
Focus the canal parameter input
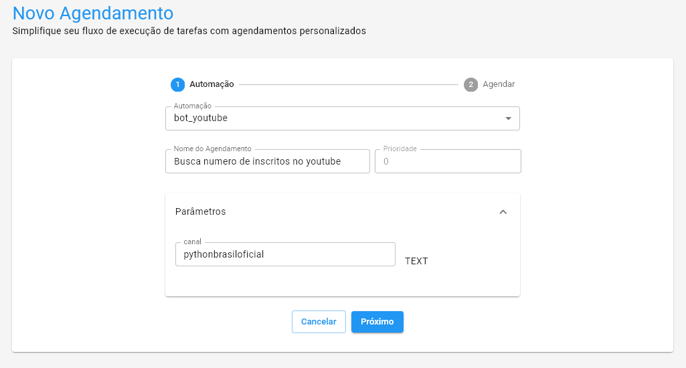coord(285,254)
